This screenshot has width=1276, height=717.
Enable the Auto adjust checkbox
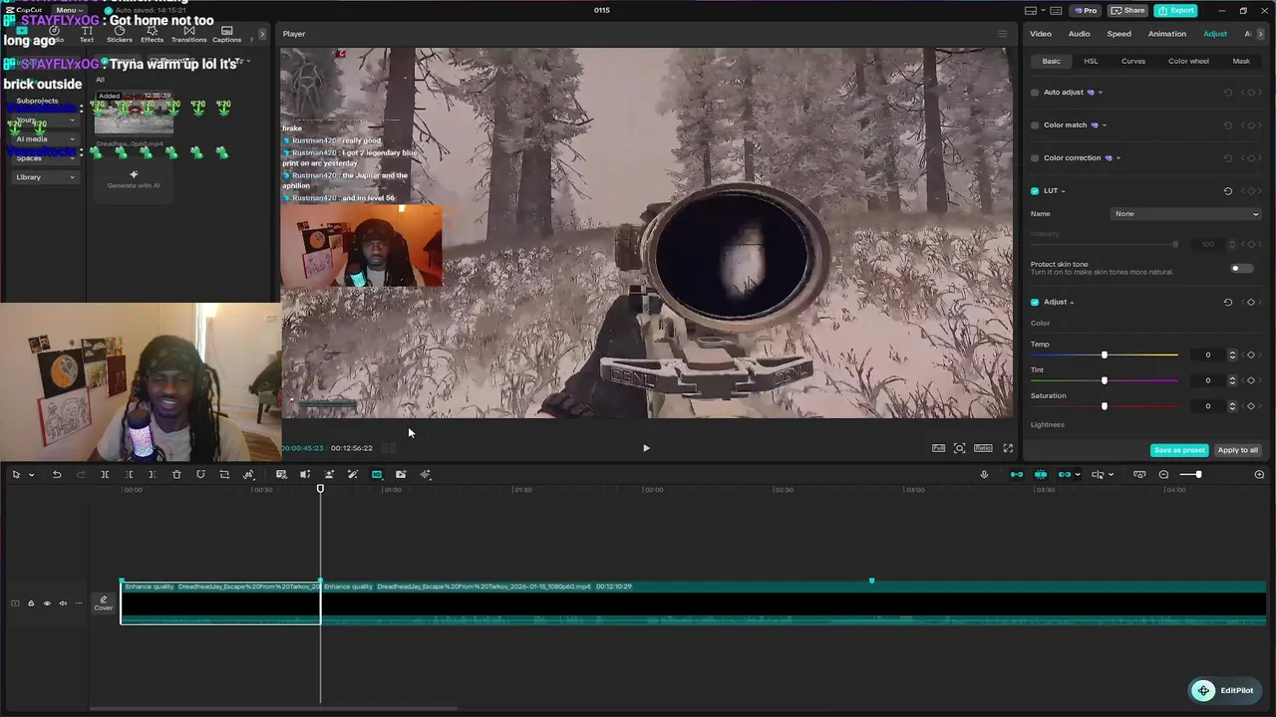1035,93
